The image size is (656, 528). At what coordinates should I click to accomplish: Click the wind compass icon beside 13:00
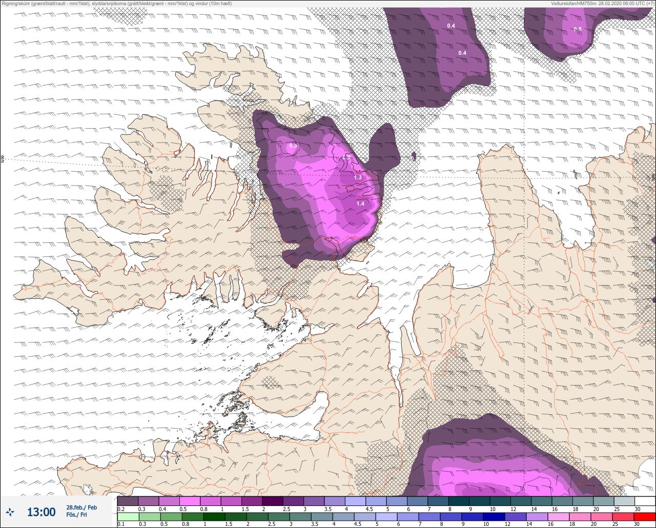[x=10, y=512]
